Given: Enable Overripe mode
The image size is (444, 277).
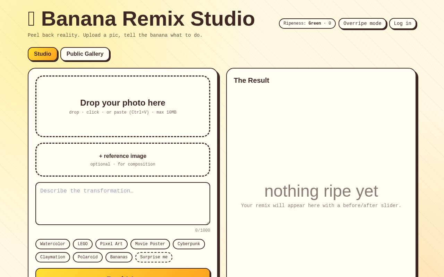Looking at the screenshot, I should coord(362,24).
